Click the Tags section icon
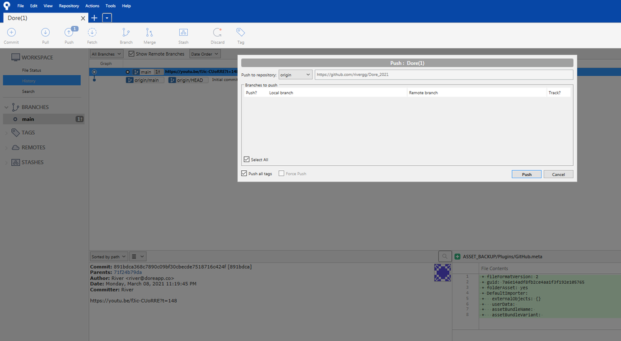Image resolution: width=621 pixels, height=341 pixels. tap(16, 132)
